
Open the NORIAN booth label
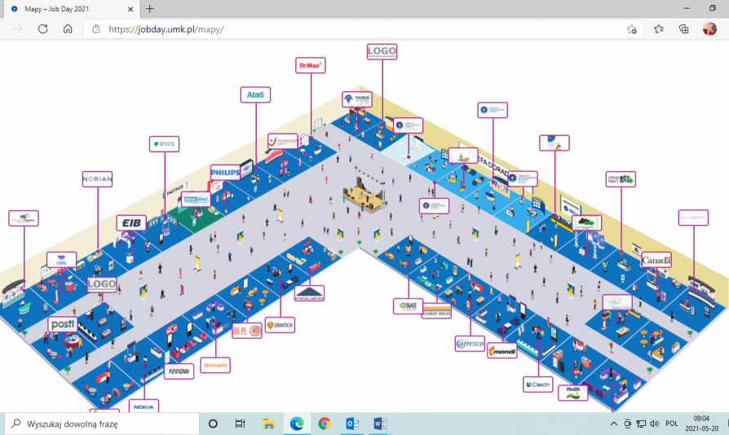point(97,178)
